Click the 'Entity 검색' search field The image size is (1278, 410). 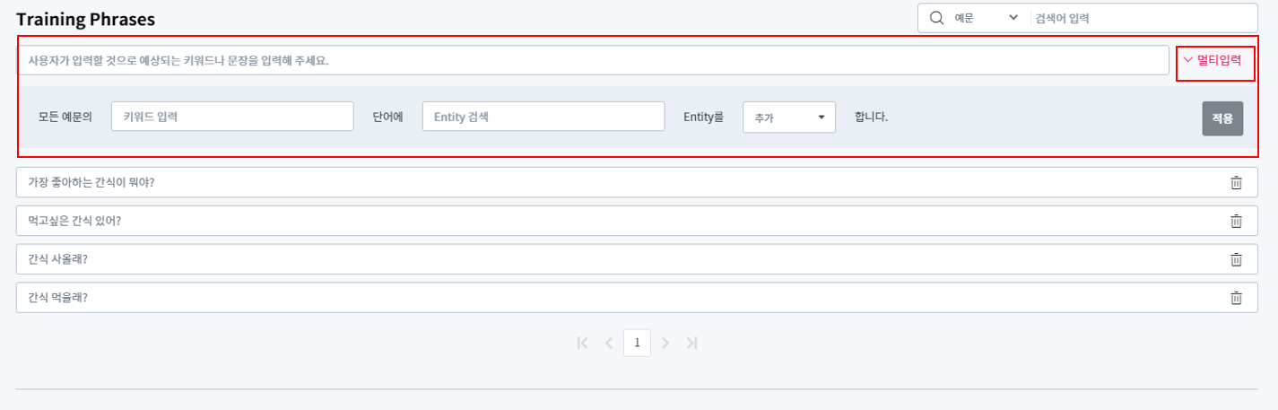coord(543,117)
